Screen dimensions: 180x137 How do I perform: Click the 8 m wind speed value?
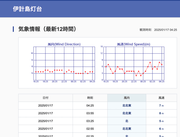point(161,113)
